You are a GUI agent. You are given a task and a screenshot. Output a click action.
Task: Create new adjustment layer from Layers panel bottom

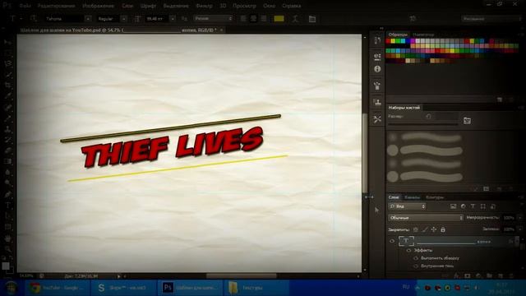click(x=478, y=276)
